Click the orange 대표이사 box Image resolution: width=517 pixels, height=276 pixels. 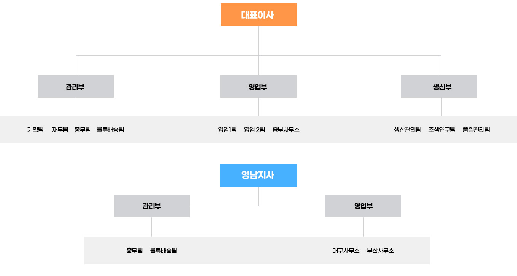pyautogui.click(x=258, y=15)
